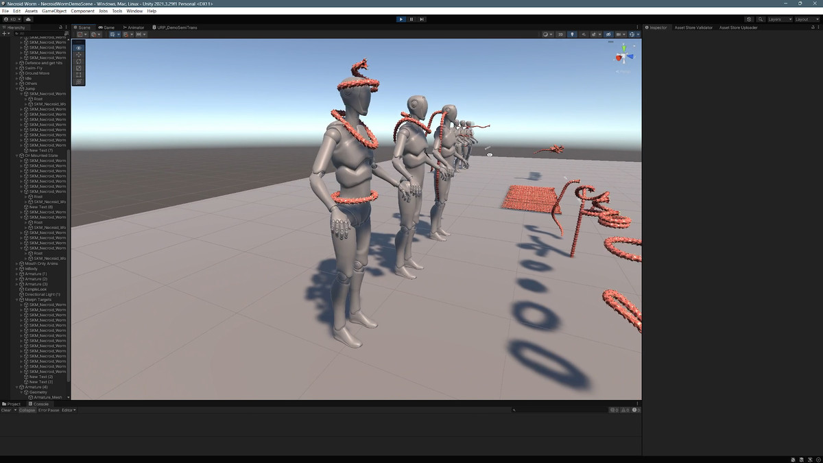Open the Layout dropdown

coord(807,19)
